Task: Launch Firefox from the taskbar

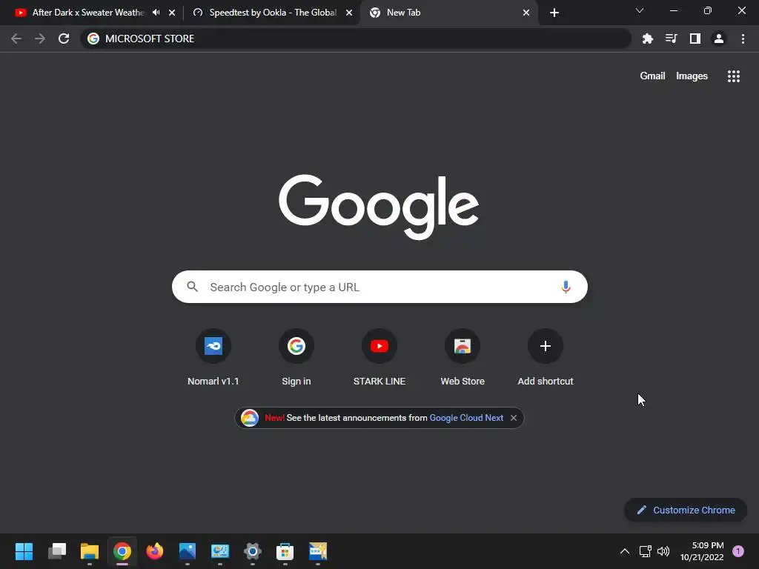Action: 155,551
